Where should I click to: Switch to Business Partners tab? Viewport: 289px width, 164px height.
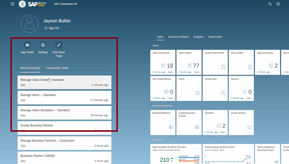tap(178, 37)
